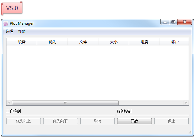Open the 选择 menu

(10, 31)
